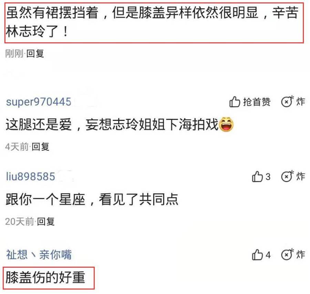Select the comment text 膝盖伤的好重
This screenshot has width=310, height=294.
coord(45,277)
